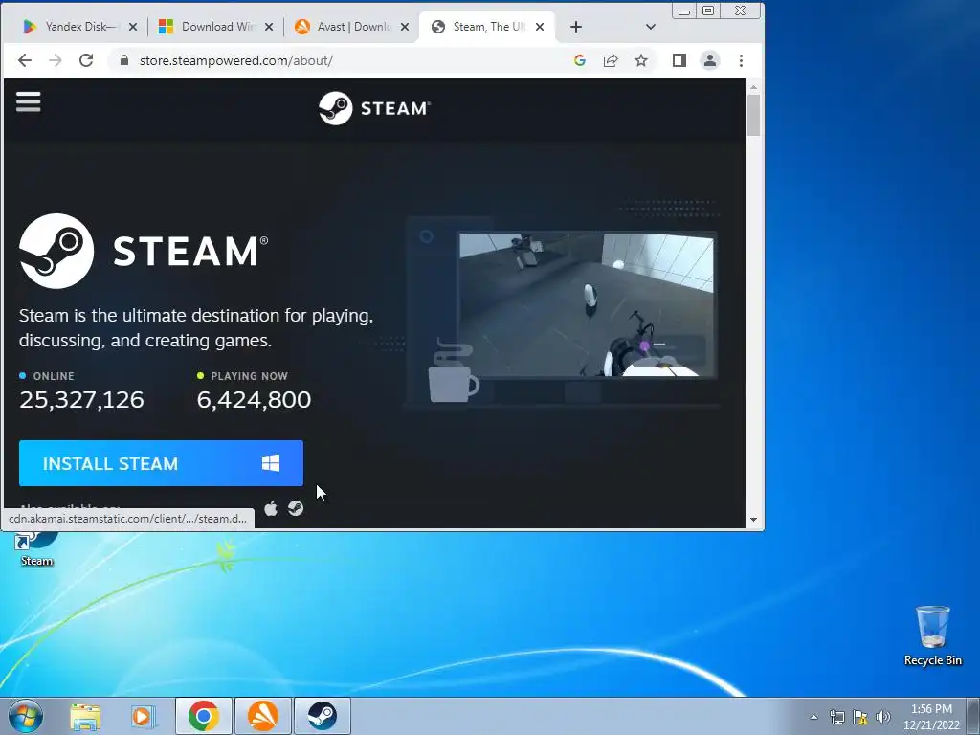This screenshot has height=735, width=980.
Task: Click the address bar URL
Action: coord(235,60)
